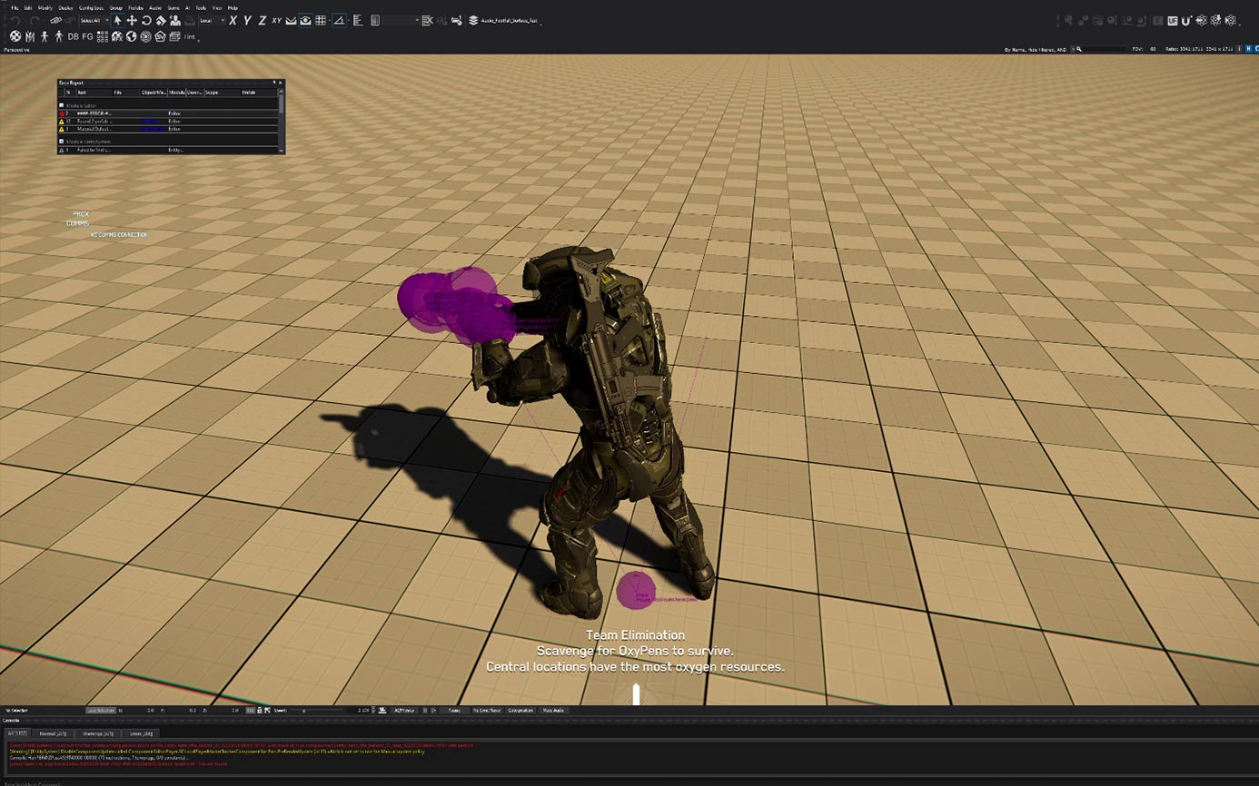This screenshot has height=786, width=1259.
Task: Click the rightmost atom physics icon
Action: click(1230, 20)
